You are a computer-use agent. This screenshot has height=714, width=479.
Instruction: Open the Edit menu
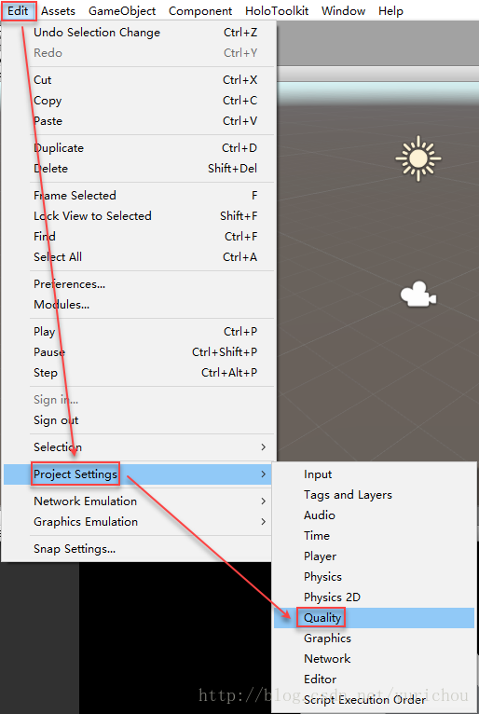tap(19, 11)
